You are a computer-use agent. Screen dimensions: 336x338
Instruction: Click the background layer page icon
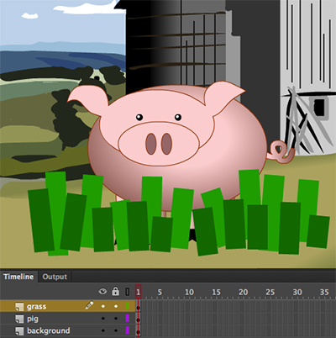click(x=19, y=330)
